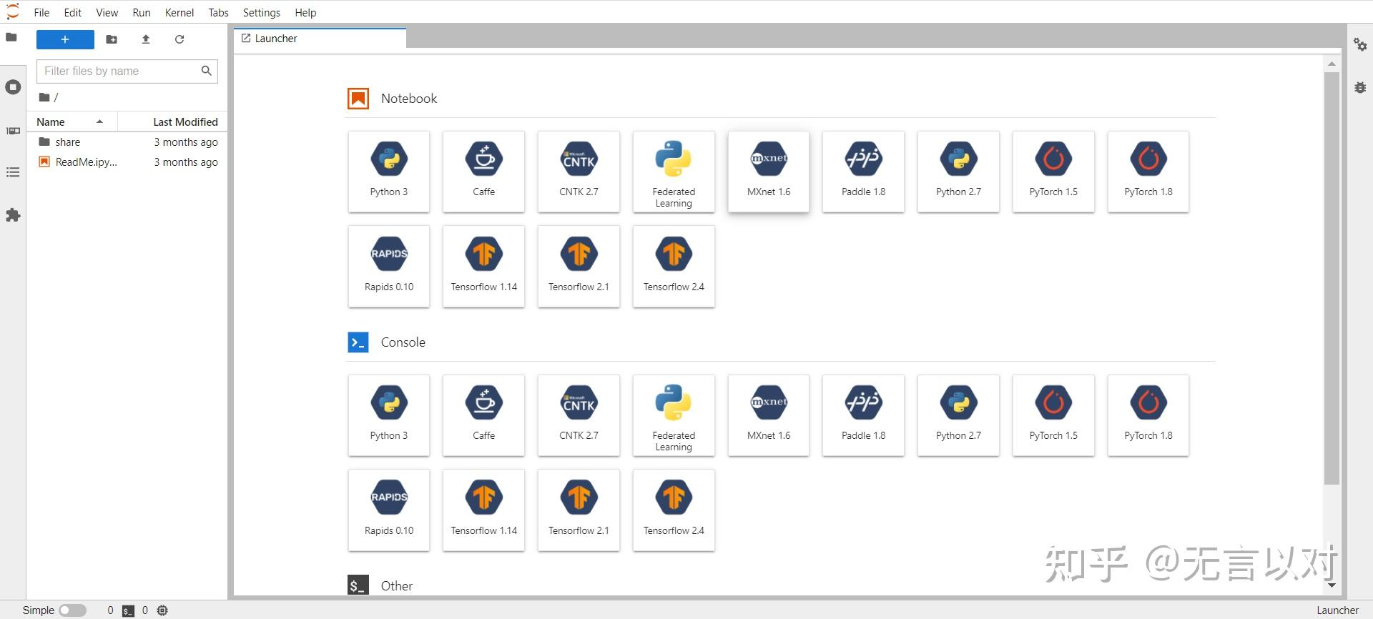Open a Caffe console
This screenshot has width=1373, height=619.
(x=483, y=415)
